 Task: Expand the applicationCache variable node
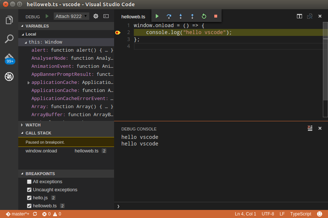click(x=29, y=82)
